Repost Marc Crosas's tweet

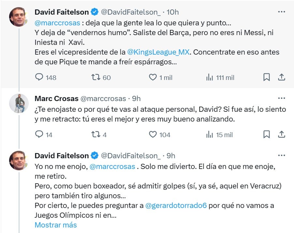(95, 134)
